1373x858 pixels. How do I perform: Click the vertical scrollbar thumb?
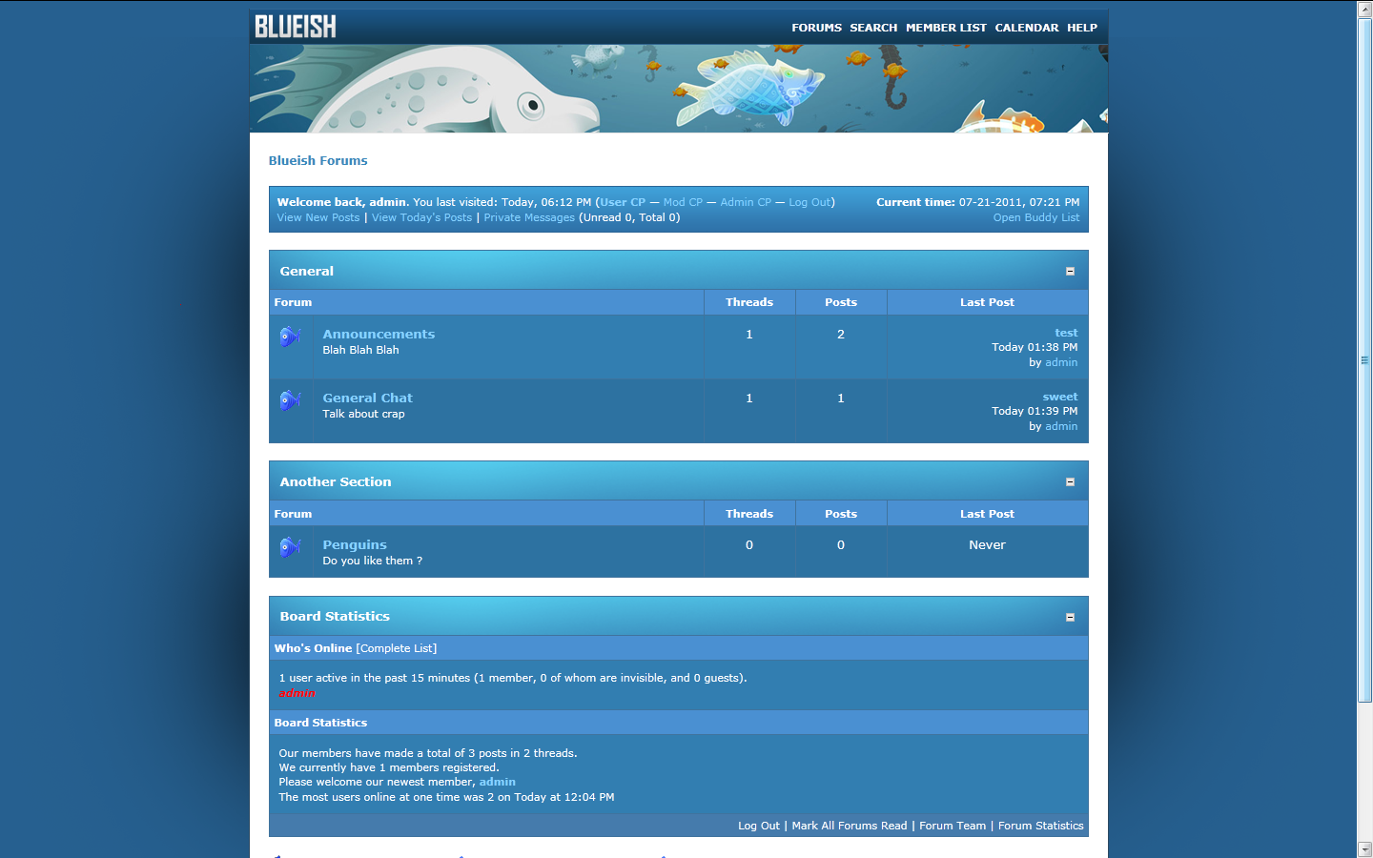(x=1364, y=360)
